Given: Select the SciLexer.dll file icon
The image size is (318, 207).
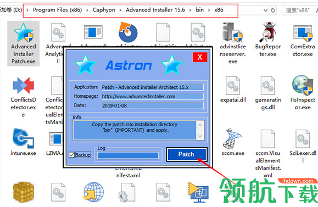Looking at the screenshot, I should tap(303, 139).
